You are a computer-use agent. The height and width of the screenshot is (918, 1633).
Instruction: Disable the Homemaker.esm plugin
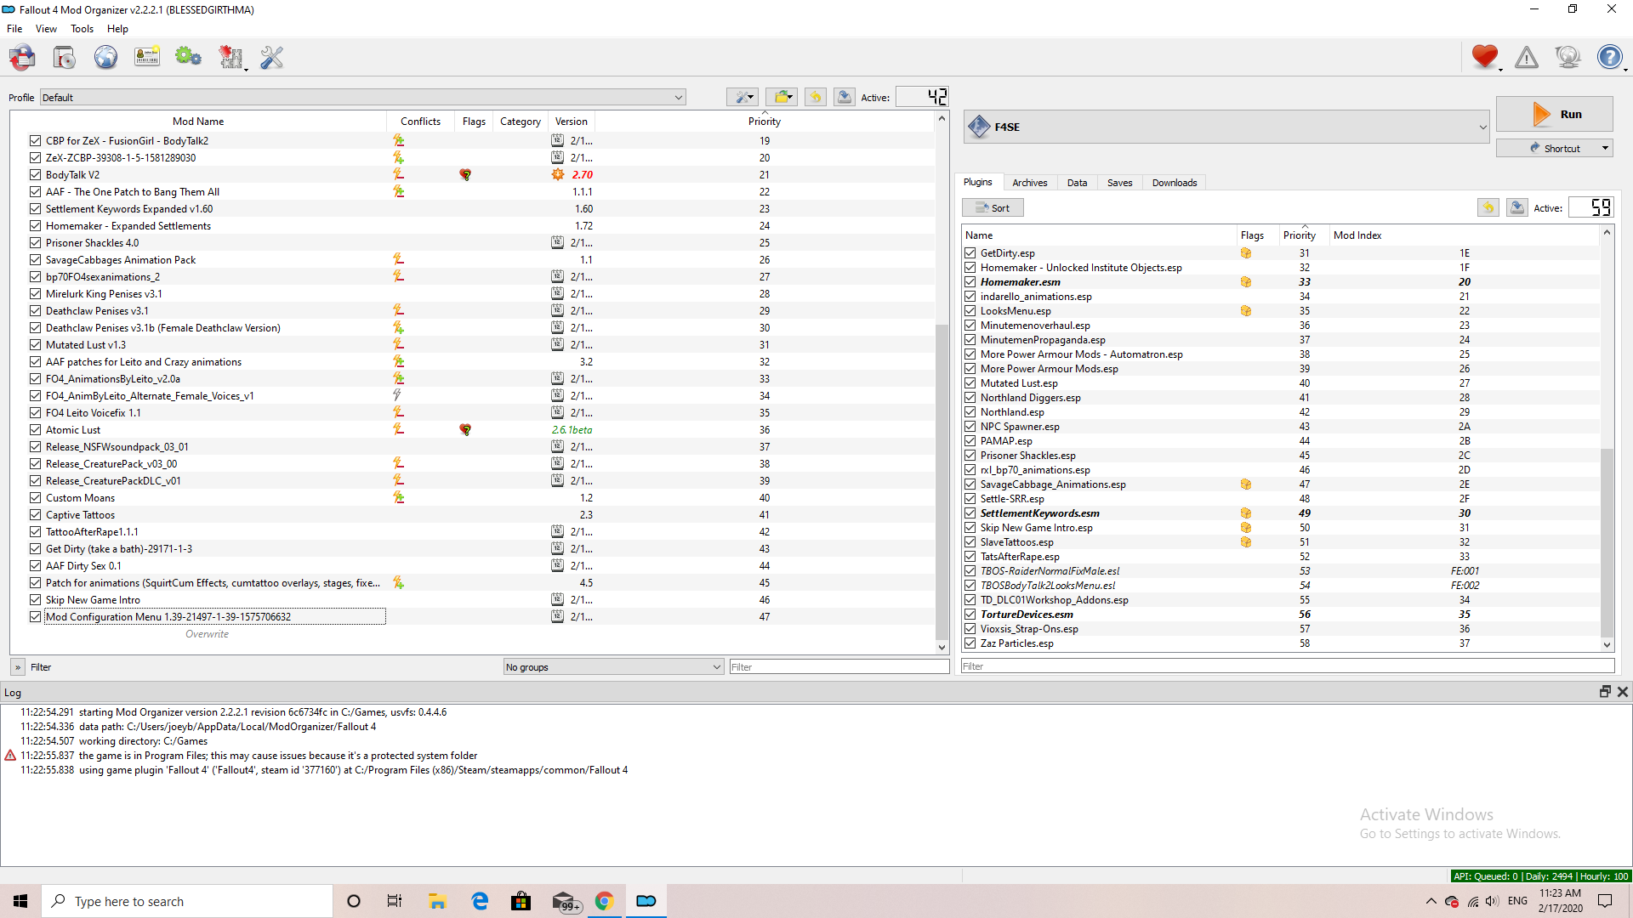pyautogui.click(x=970, y=282)
